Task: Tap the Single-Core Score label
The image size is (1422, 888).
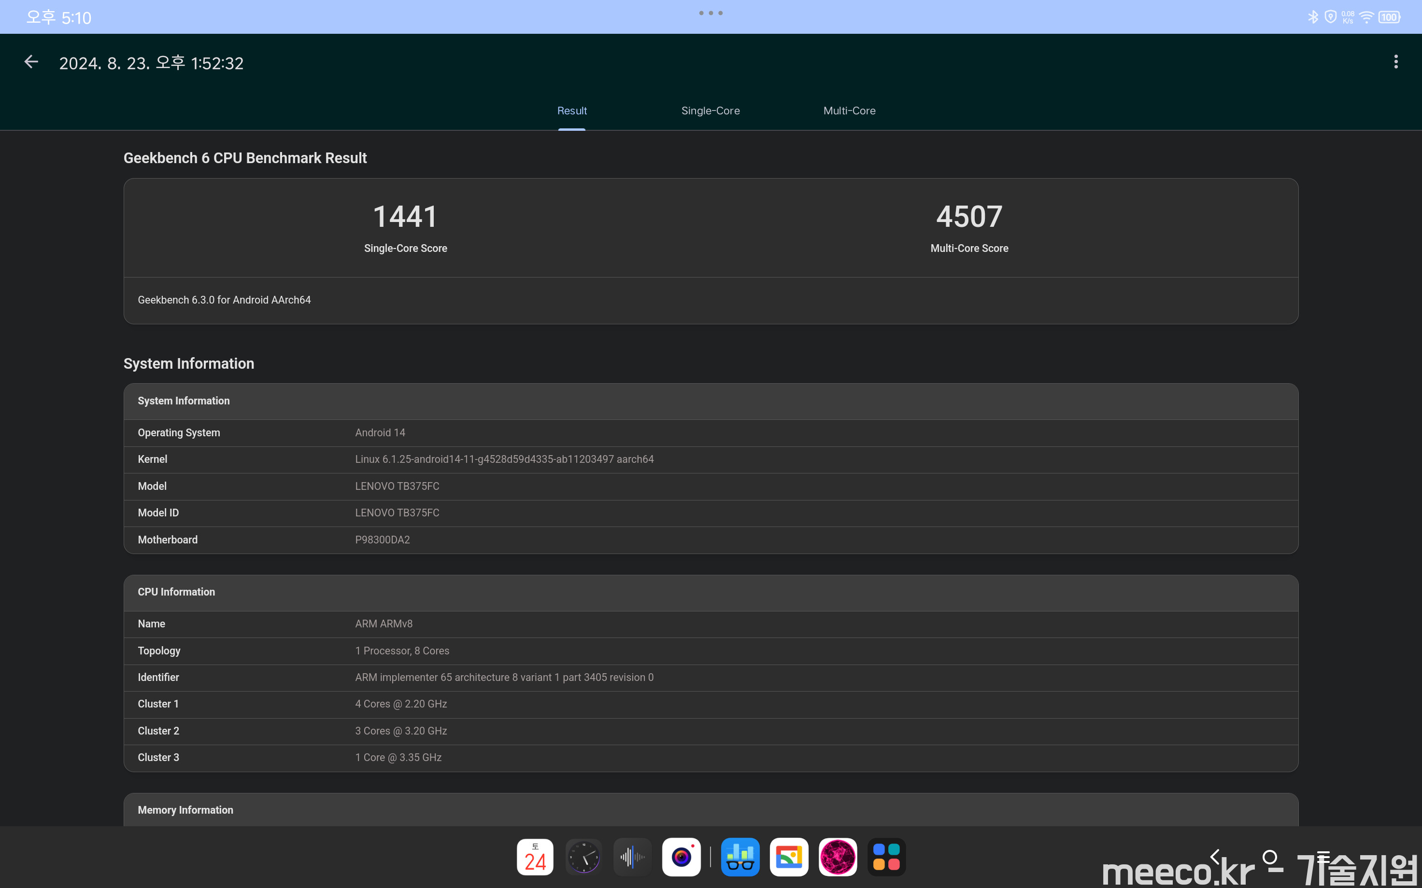Action: click(405, 249)
